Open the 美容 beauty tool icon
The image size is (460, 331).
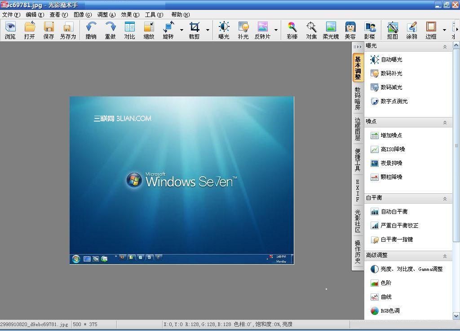click(x=350, y=26)
